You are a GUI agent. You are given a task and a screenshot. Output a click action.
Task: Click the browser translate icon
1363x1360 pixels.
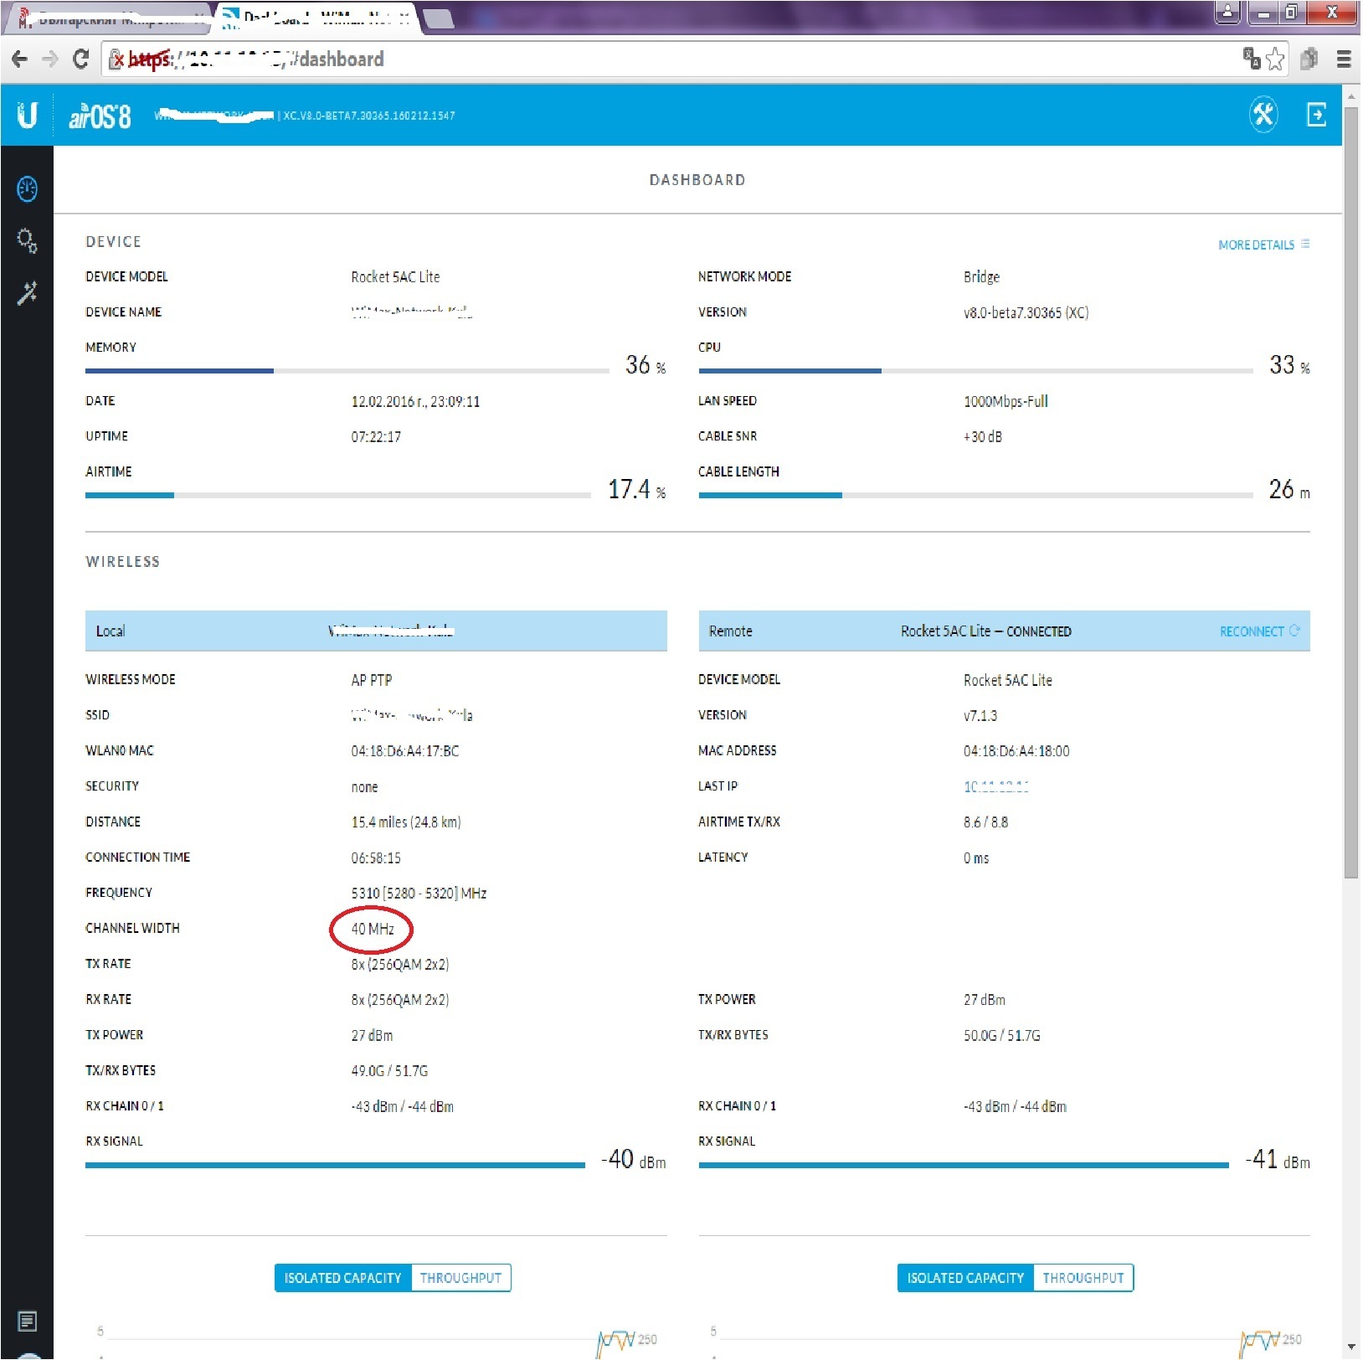tap(1252, 59)
